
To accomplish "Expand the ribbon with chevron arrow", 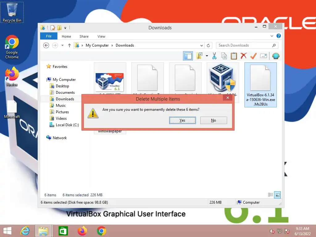I will [x=272, y=36].
